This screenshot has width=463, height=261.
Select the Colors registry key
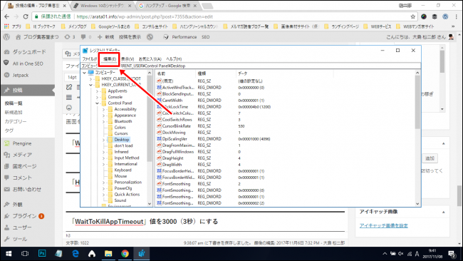[120, 128]
